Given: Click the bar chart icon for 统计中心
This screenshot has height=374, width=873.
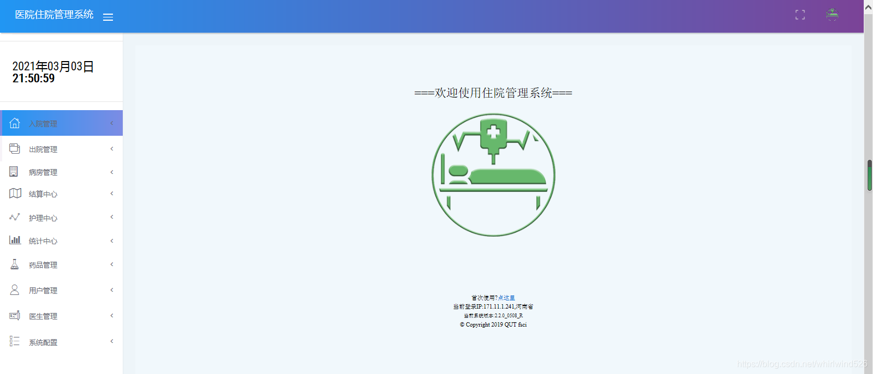Looking at the screenshot, I should 15,240.
